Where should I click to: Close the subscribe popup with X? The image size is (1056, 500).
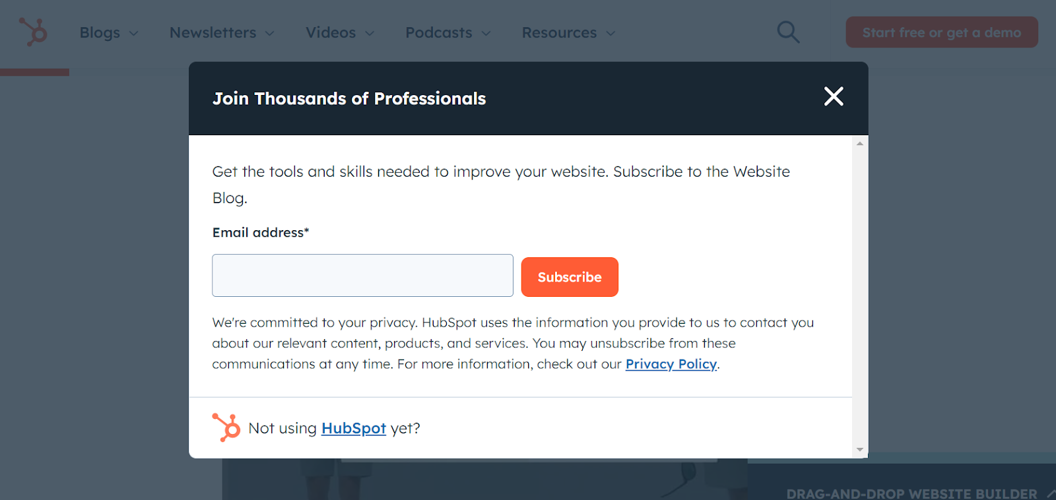click(x=834, y=96)
